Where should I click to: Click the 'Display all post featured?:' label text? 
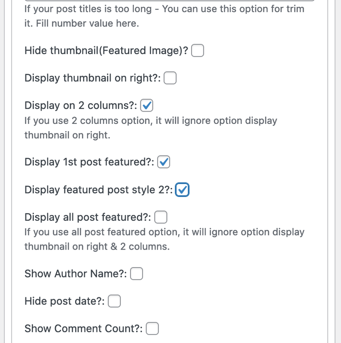[x=88, y=217]
